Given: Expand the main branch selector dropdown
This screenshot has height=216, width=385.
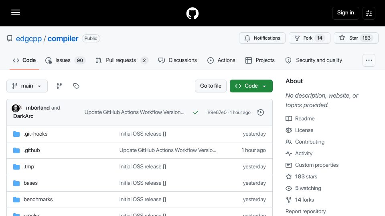Looking at the screenshot, I should click(27, 86).
